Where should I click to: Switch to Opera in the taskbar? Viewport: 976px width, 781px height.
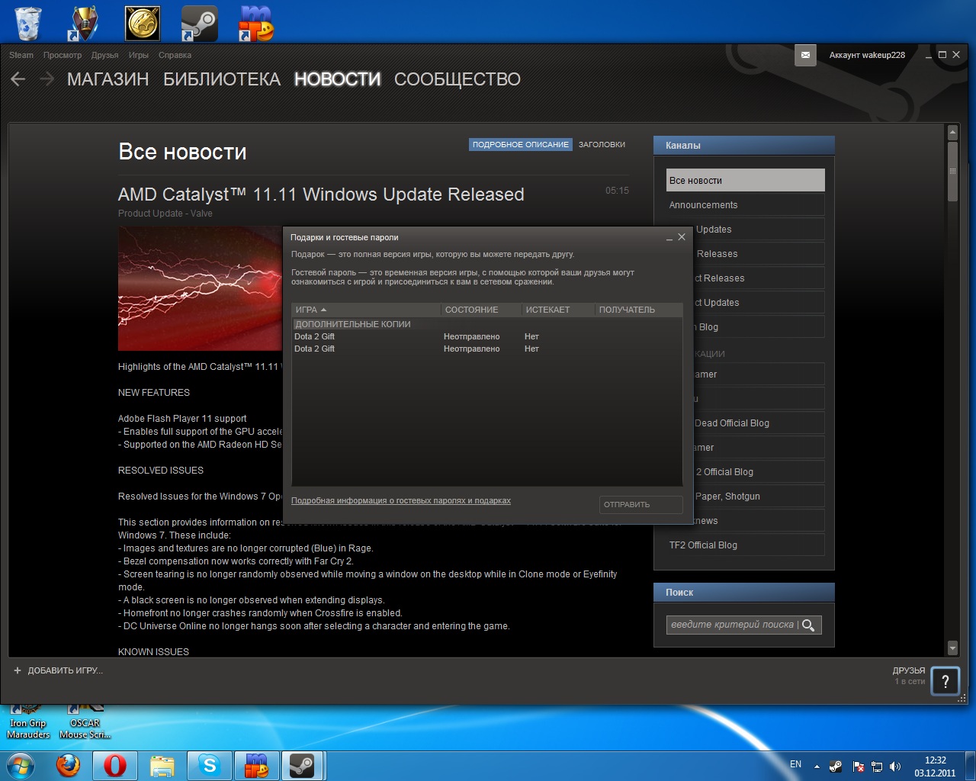tap(115, 765)
